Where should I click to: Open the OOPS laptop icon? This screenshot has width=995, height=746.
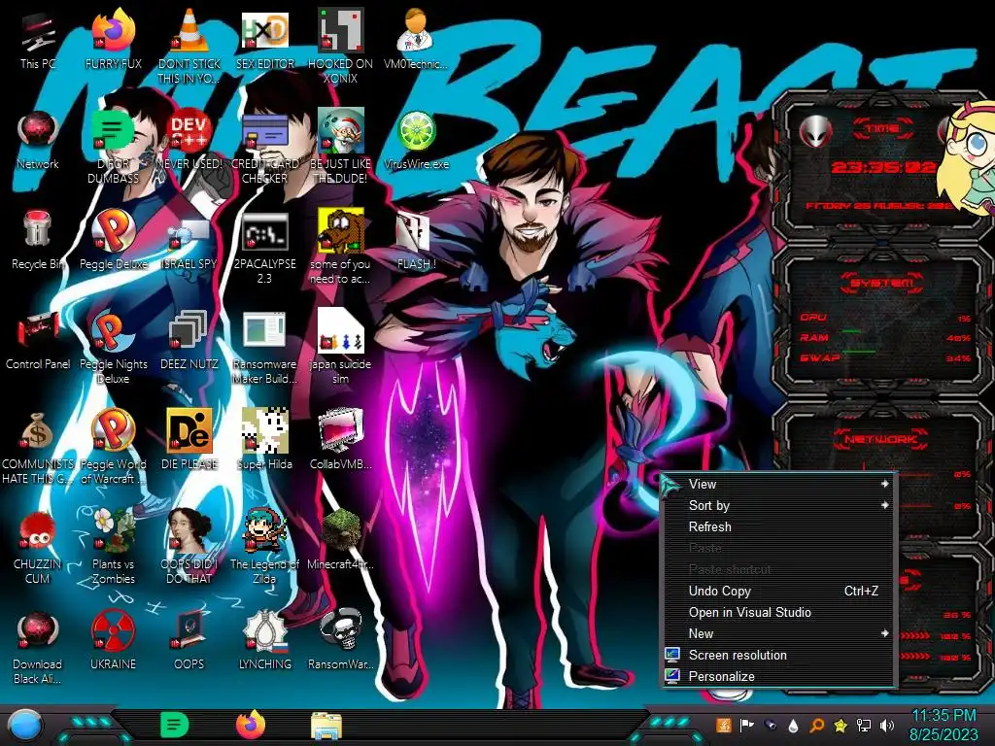[189, 631]
